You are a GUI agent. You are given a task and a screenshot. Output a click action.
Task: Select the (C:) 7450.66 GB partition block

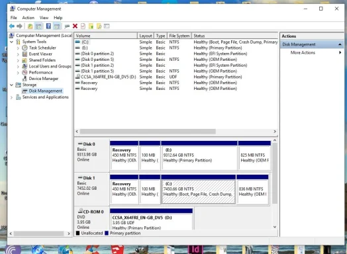pos(198,190)
